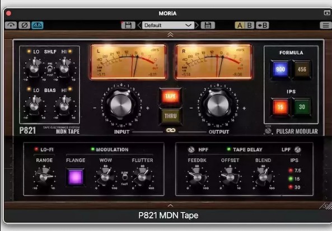332x231 pixels.
Task: Click the WOW knob
Action: tap(105, 177)
